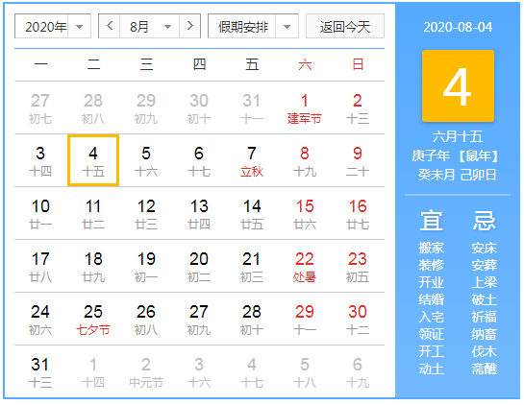The image size is (524, 405).
Task: Open the 假期安排 holiday dropdown
Action: coord(253,26)
